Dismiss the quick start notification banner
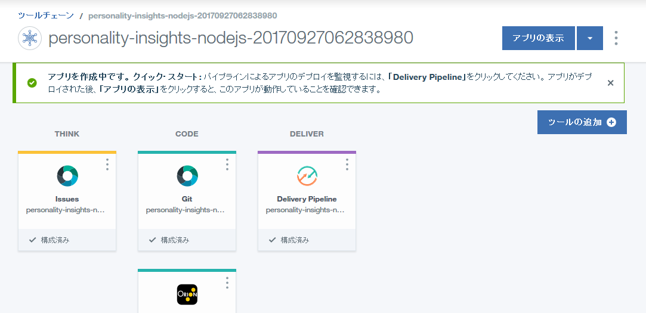Image resolution: width=646 pixels, height=313 pixels. (x=611, y=83)
